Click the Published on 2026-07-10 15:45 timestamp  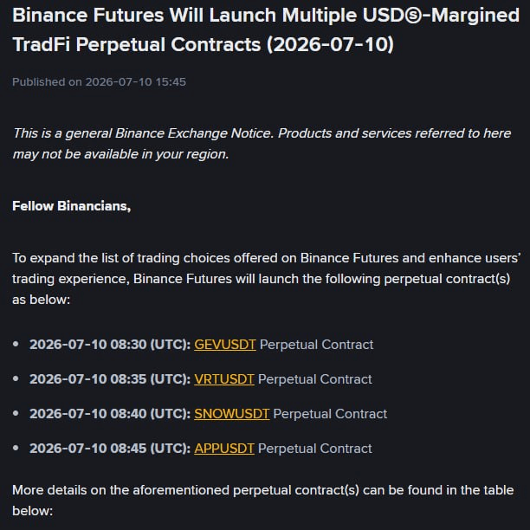click(x=99, y=81)
